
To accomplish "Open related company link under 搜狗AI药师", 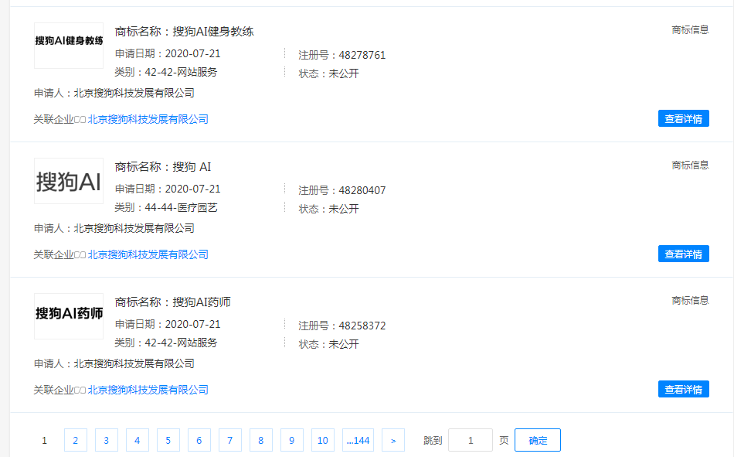I will [148, 390].
